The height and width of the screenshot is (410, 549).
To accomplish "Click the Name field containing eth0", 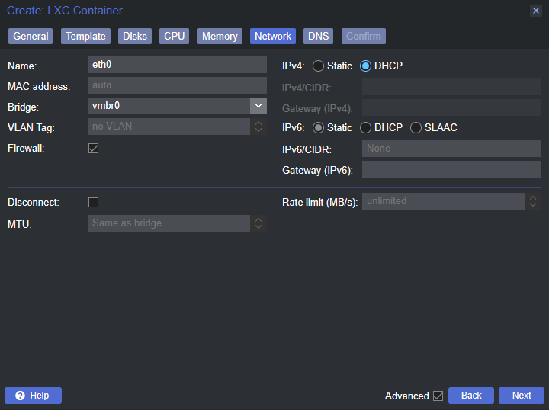I will 177,65.
